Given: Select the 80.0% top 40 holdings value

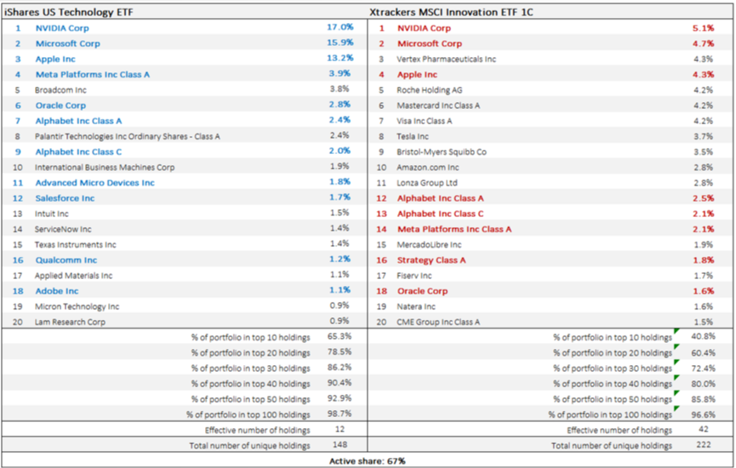Looking at the screenshot, I should [x=703, y=384].
